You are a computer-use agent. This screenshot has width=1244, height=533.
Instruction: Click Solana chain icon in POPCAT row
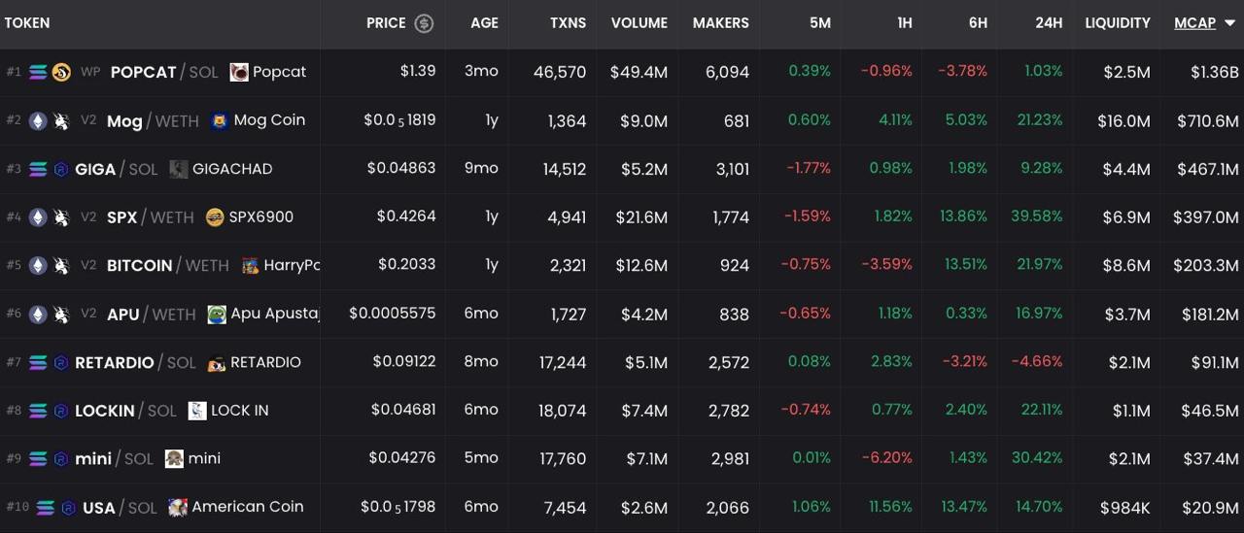tap(38, 73)
